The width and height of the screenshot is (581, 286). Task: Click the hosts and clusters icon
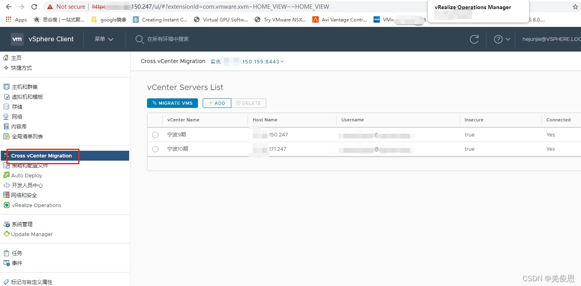point(6,87)
